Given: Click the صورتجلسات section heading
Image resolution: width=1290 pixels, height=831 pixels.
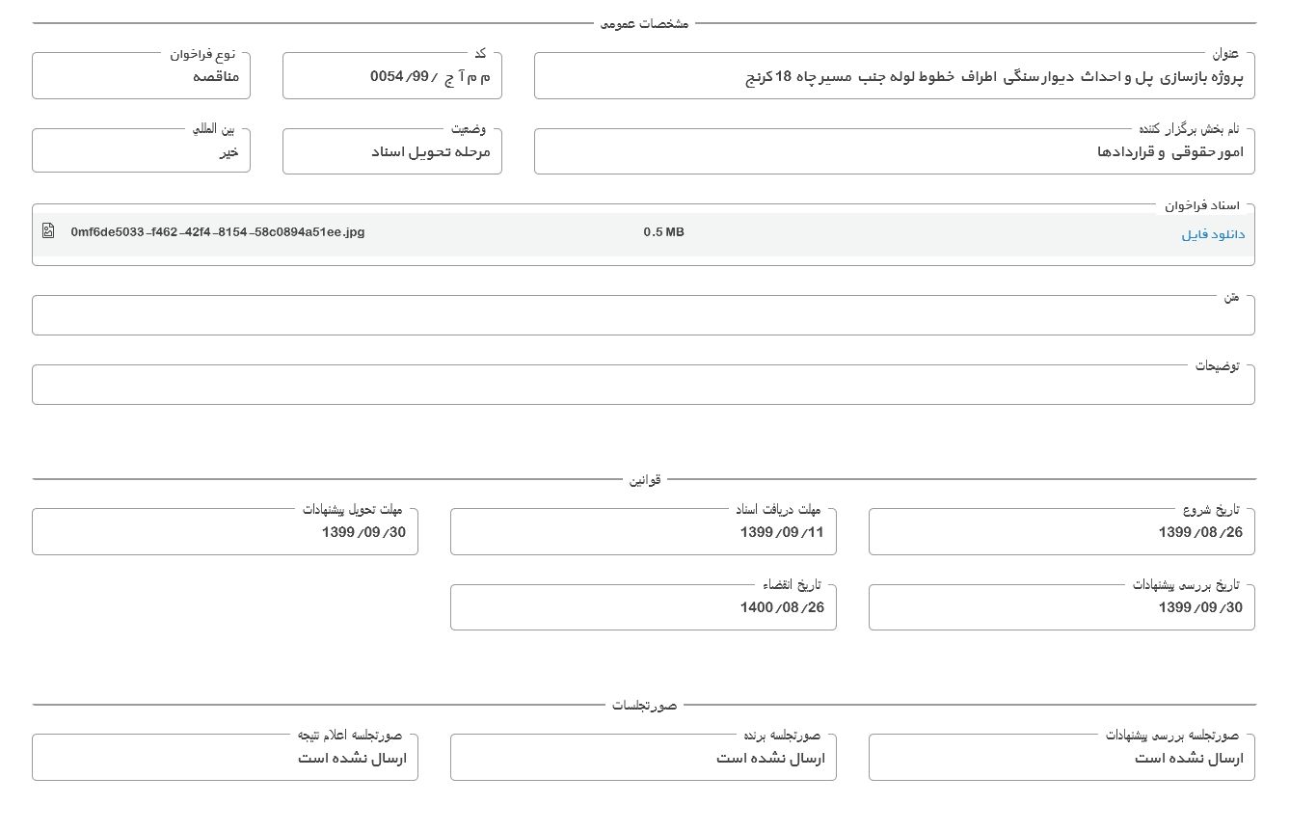Looking at the screenshot, I should (x=644, y=706).
